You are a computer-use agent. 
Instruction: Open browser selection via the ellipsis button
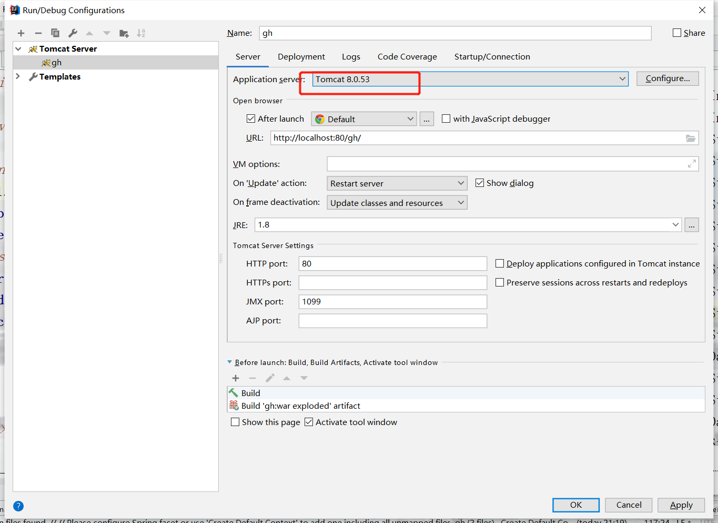click(427, 119)
